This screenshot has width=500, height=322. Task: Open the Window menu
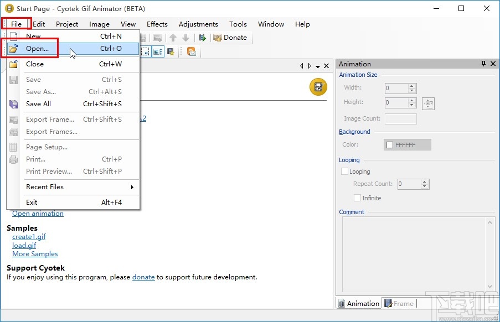pos(271,24)
